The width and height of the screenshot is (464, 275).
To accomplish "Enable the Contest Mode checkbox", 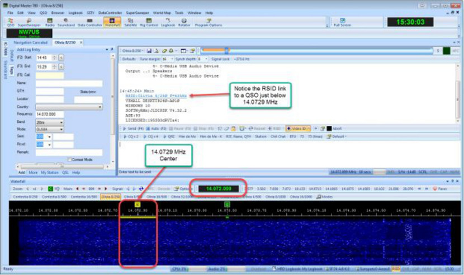I will (x=69, y=159).
